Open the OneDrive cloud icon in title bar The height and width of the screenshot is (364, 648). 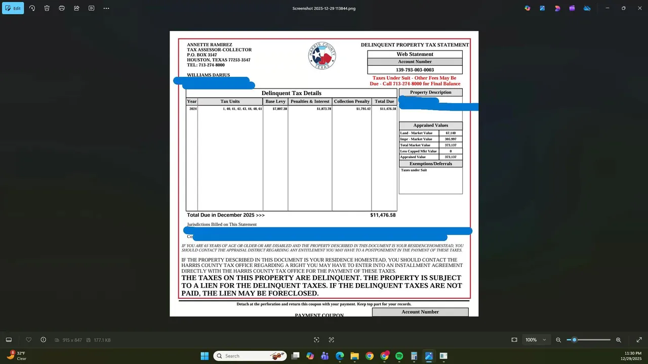(x=587, y=8)
